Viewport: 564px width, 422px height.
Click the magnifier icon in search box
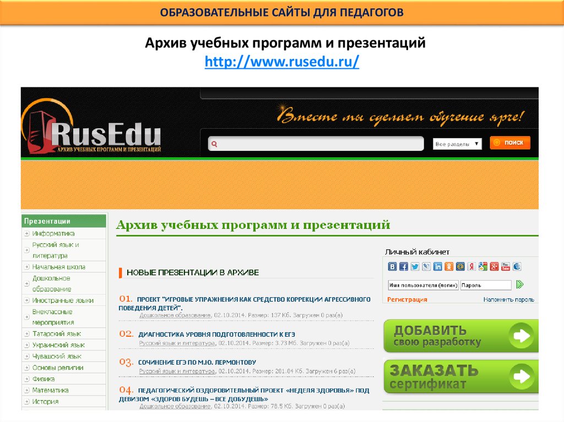pos(214,144)
